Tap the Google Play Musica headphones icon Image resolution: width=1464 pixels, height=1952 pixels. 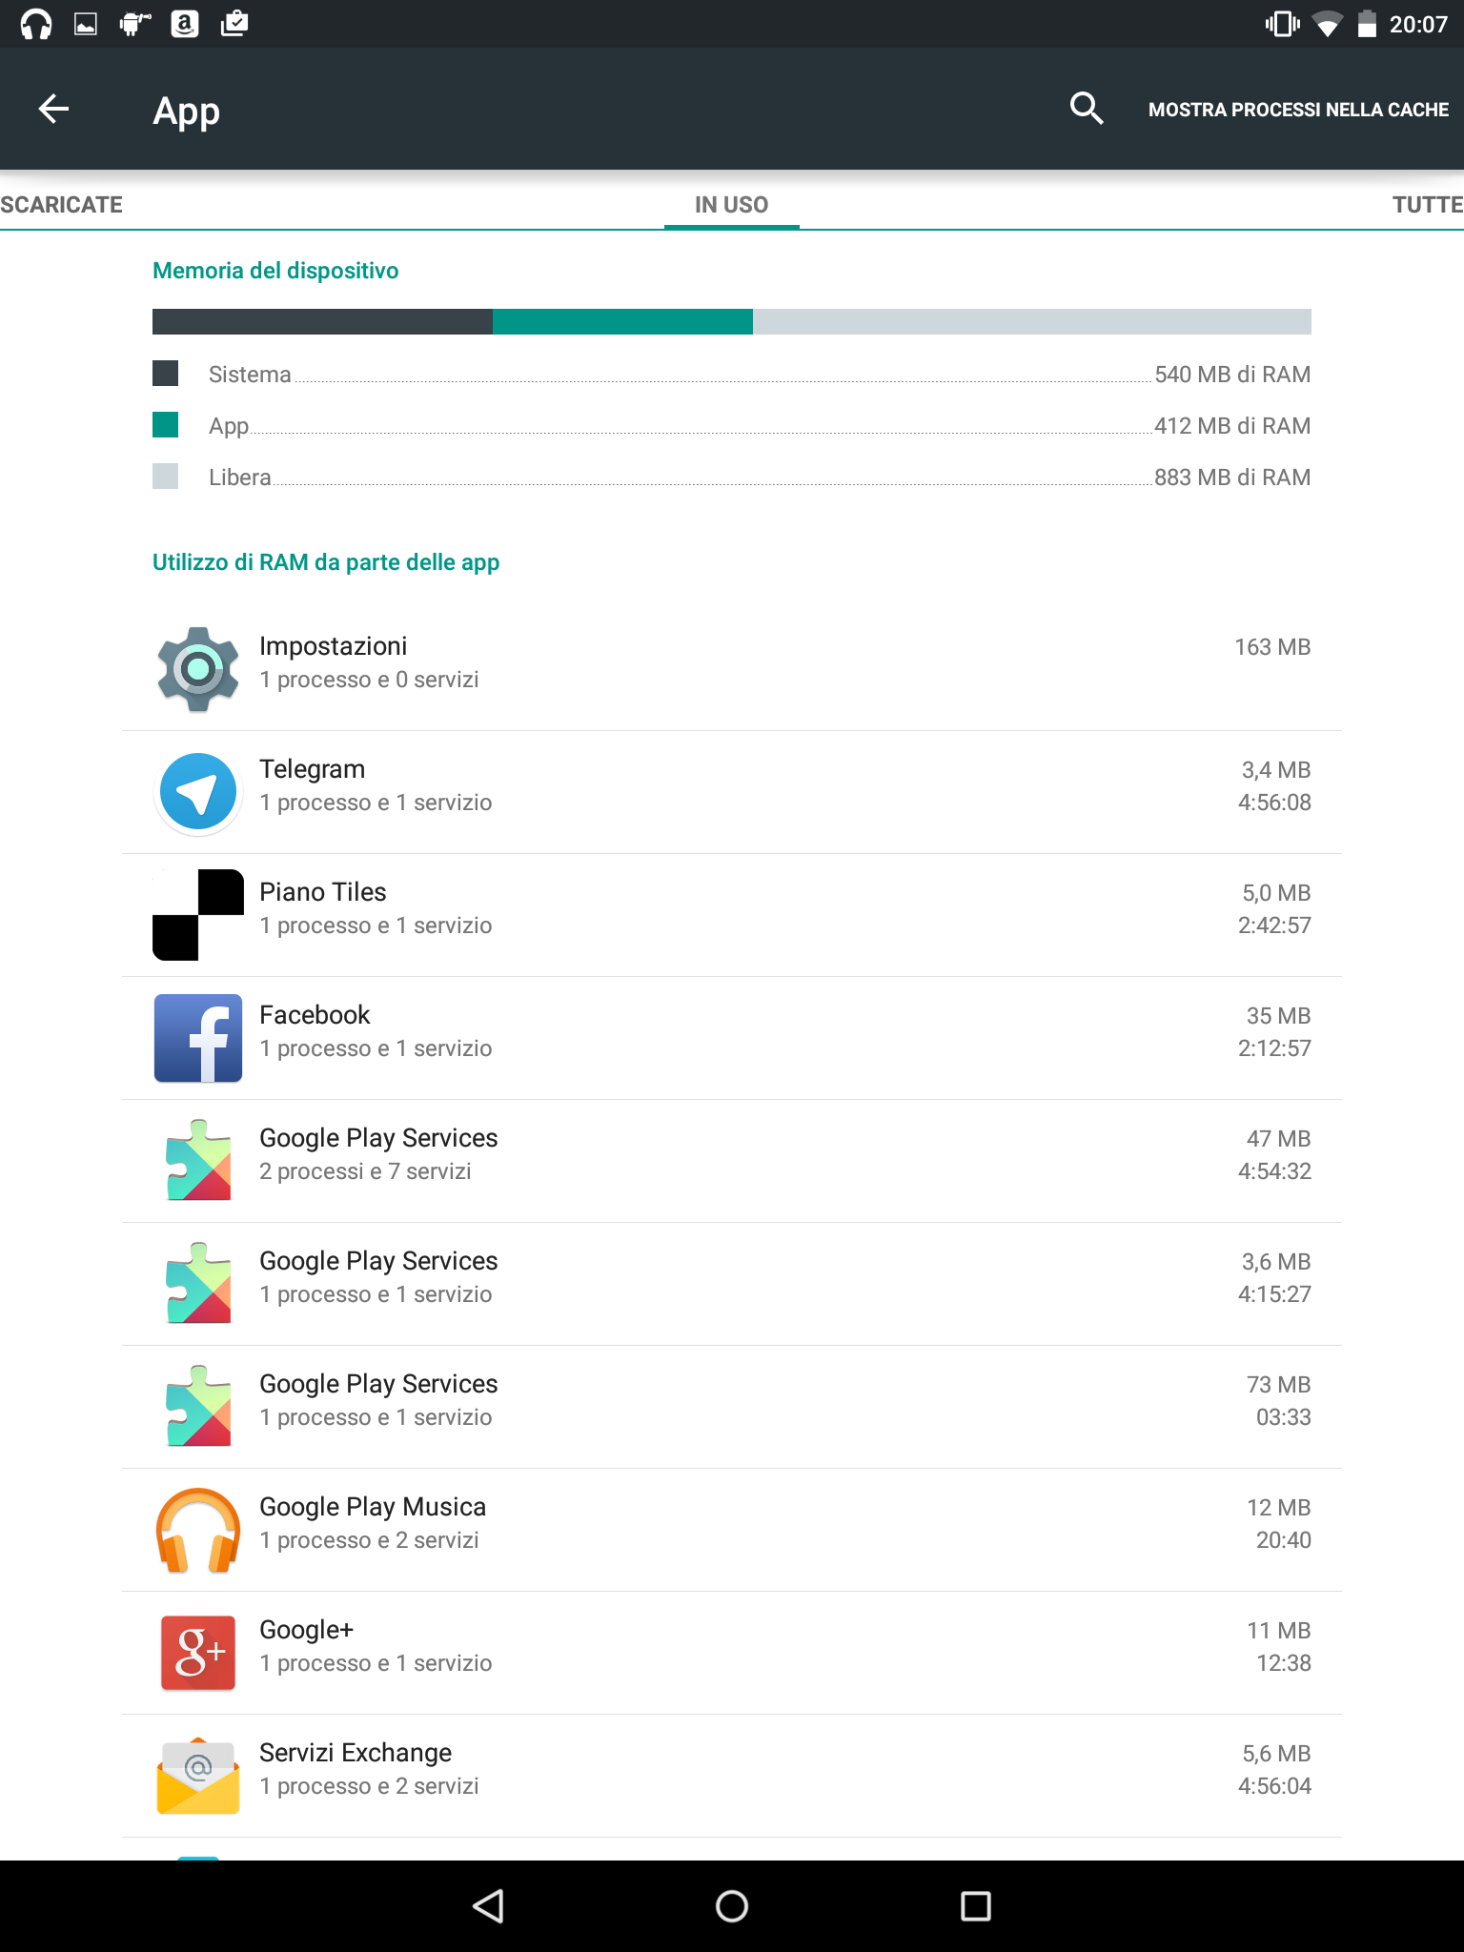(x=198, y=1530)
